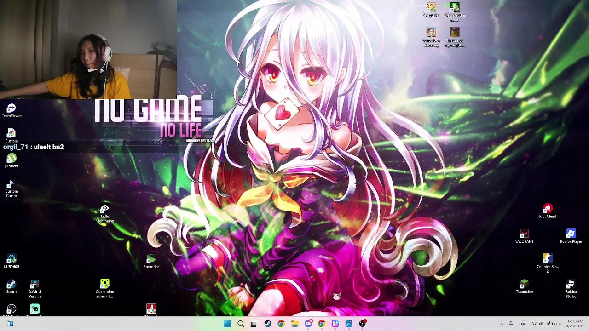Click the battery 41% indicator
Image resolution: width=589 pixels, height=331 pixels.
click(554, 324)
